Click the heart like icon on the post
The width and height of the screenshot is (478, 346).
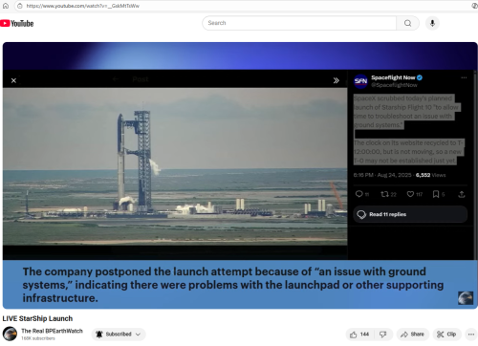point(410,194)
